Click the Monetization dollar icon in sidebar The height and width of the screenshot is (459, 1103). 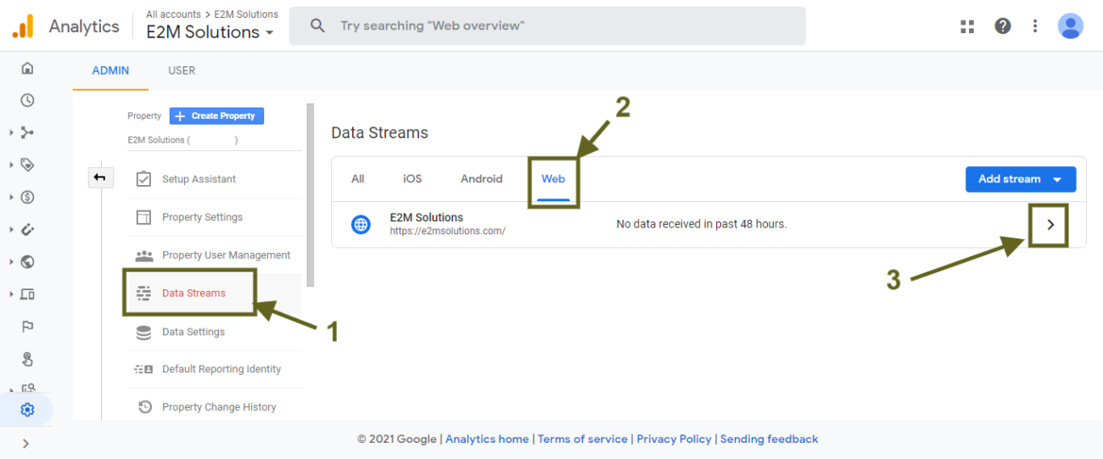[27, 198]
